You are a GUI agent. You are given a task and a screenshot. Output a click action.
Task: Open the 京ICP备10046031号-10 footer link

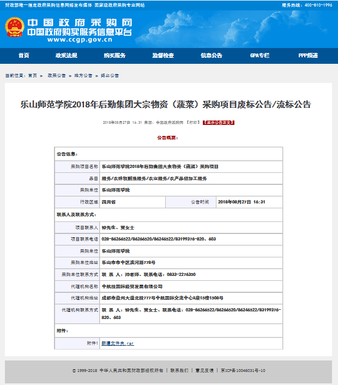click(243, 370)
